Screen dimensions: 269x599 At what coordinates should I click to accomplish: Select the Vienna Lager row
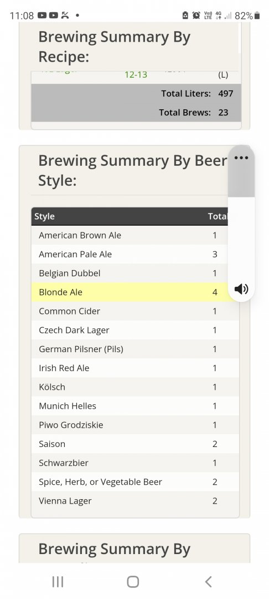coord(135,501)
